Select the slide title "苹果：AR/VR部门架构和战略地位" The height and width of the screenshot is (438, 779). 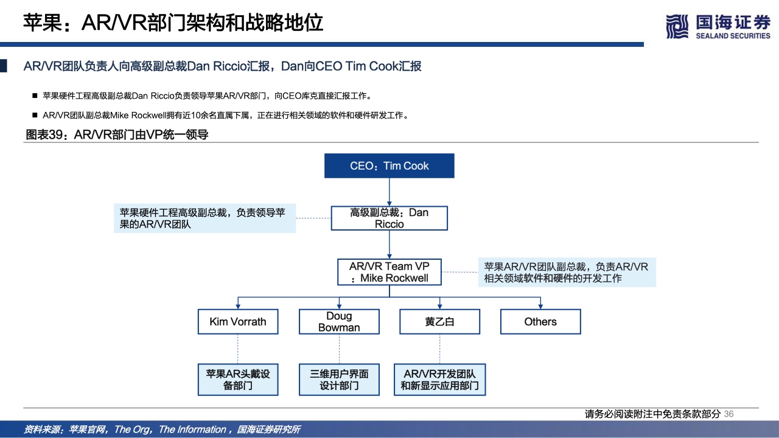coord(173,23)
